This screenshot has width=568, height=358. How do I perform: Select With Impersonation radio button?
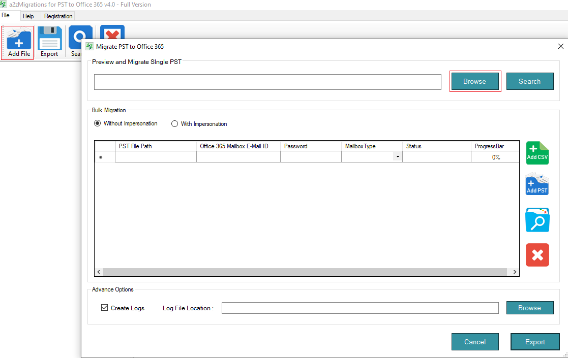pos(174,124)
